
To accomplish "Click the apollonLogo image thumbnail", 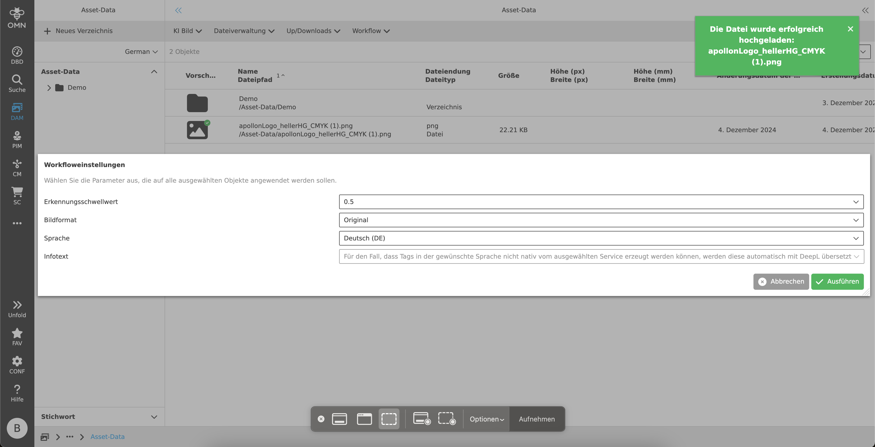I will pyautogui.click(x=197, y=130).
